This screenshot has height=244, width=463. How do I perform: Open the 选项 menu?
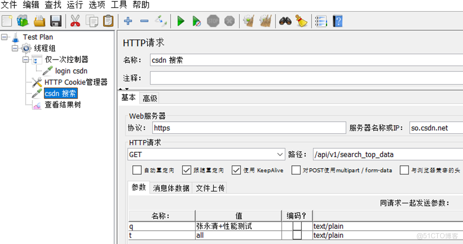[97, 5]
